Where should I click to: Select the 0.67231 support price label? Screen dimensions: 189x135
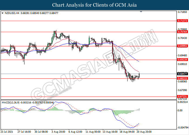[182, 97]
